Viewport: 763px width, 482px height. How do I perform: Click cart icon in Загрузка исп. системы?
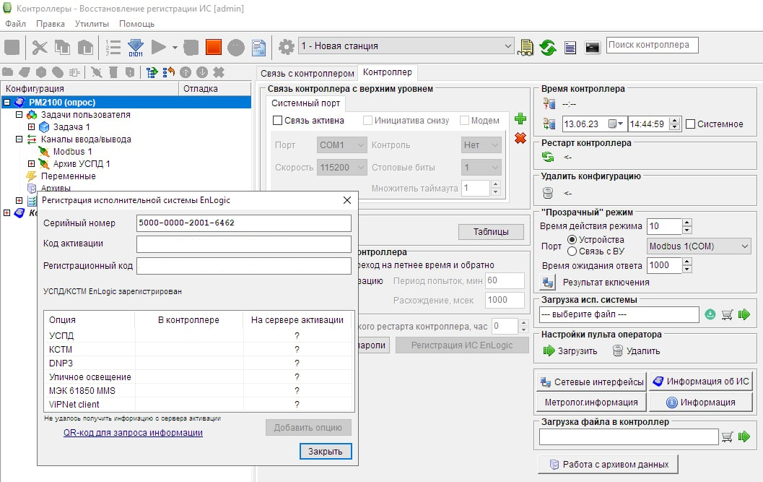click(727, 315)
